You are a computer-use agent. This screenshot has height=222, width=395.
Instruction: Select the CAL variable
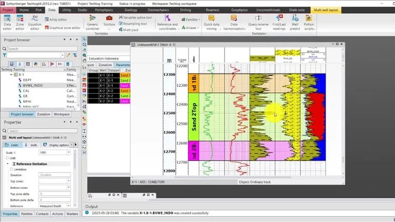(26, 91)
